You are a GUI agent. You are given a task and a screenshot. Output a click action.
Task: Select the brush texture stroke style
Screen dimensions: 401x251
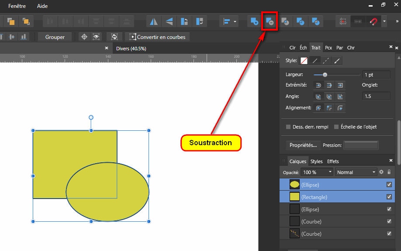[337, 61]
